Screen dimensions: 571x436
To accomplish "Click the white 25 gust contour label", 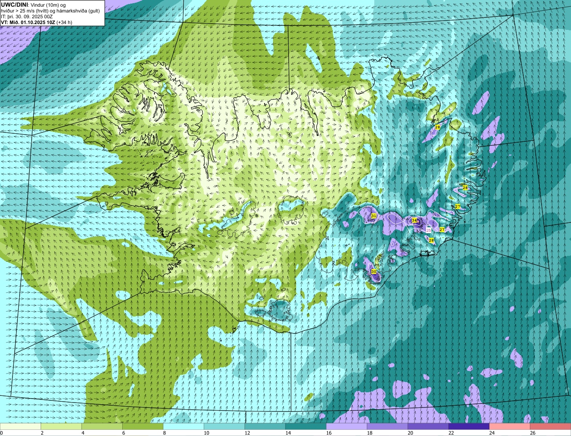I will (429, 230).
